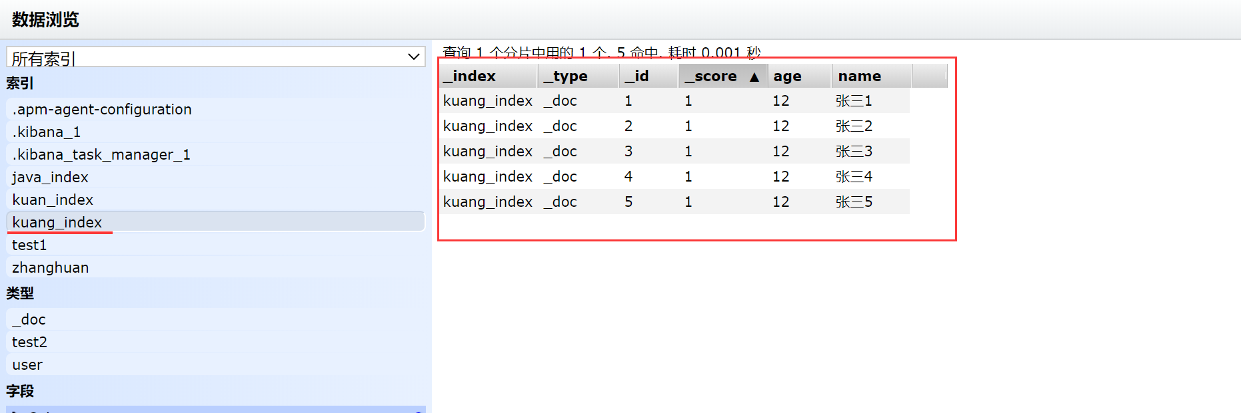1241x413 pixels.
Task: Select .apm-agent-configuration index
Action: (215, 109)
